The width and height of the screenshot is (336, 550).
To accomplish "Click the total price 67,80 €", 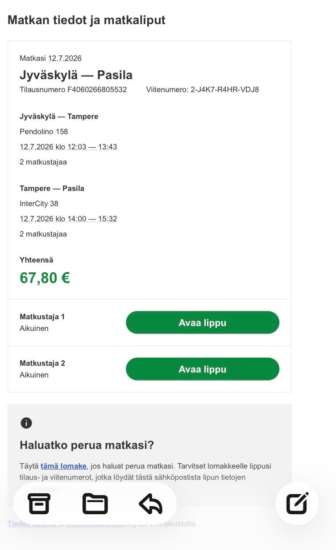I will coord(45,278).
